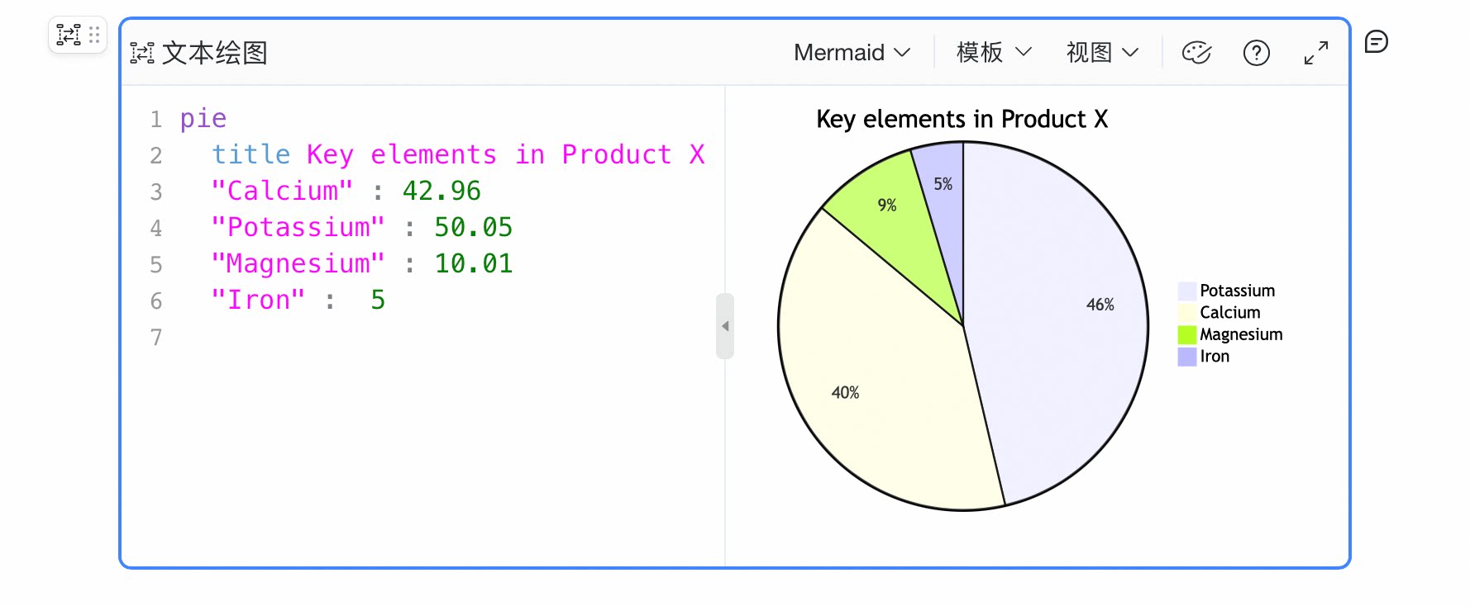Open the theme palette icon

point(1196,53)
